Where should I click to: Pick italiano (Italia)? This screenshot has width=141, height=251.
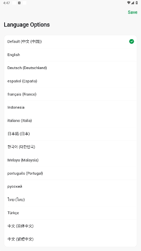click(71, 121)
